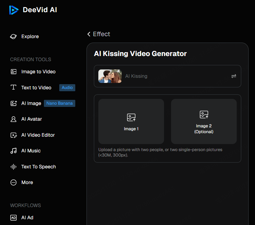Screen dimensions: 255x225
Task: Click the DeeVid AI brand name
Action: click(40, 10)
